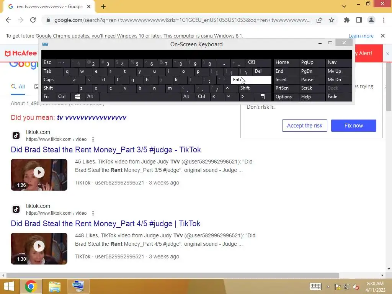The height and width of the screenshot is (294, 392).
Task: Toggle left Alt key on On-Screen Keyboard
Action: [92, 97]
